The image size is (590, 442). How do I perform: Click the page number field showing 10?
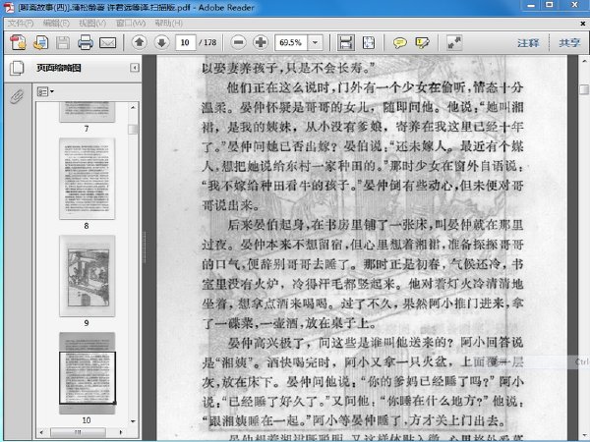point(186,42)
